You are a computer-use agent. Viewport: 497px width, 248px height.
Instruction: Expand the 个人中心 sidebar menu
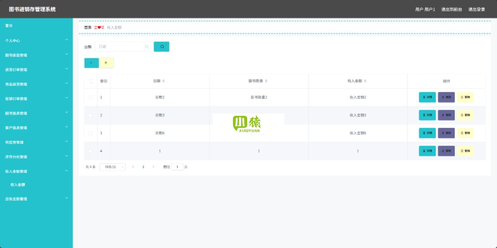point(36,40)
